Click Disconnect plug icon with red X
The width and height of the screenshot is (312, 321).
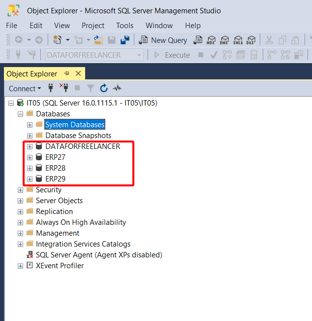[64, 88]
